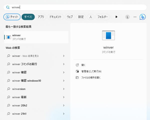Click the search icon beside winver 確認 windows10
This screenshot has width=150, height=120.
(x=8, y=81)
